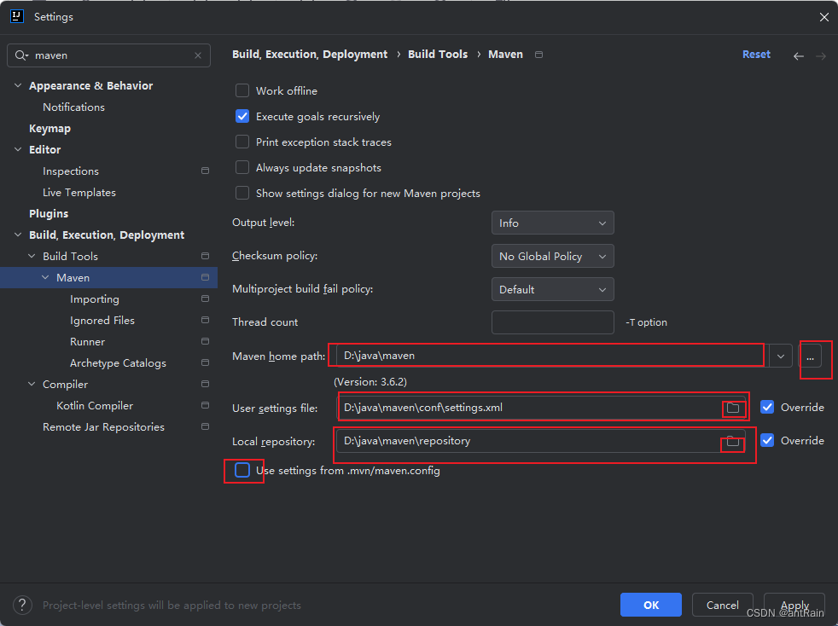The image size is (838, 626).
Task: Click the search magnifier icon
Action: 20,55
